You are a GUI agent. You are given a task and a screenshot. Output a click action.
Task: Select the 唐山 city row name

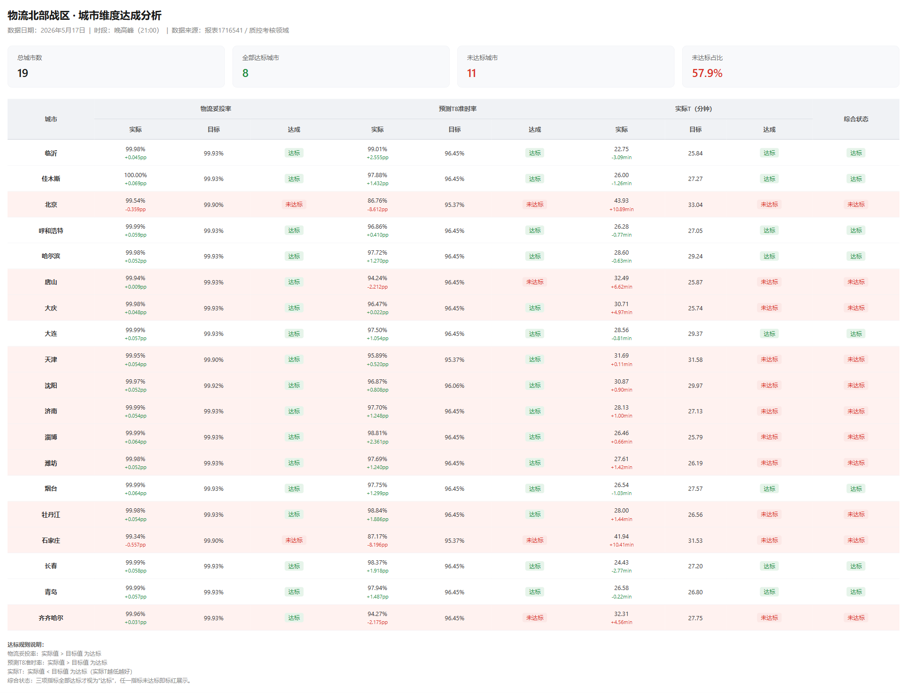point(51,282)
